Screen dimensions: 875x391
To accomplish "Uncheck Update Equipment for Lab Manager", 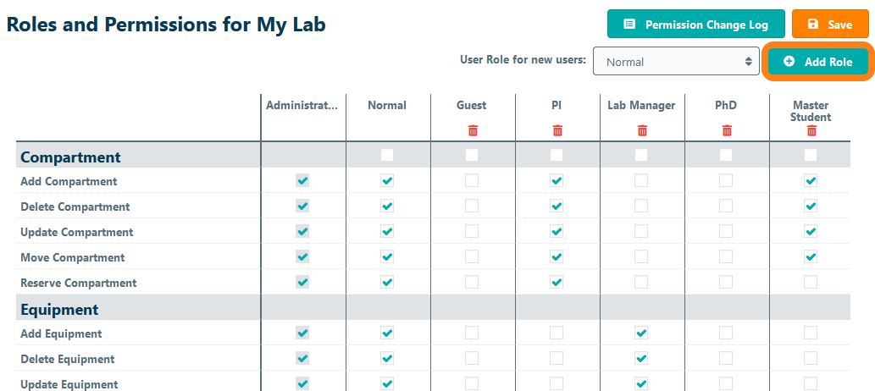I will (x=641, y=384).
